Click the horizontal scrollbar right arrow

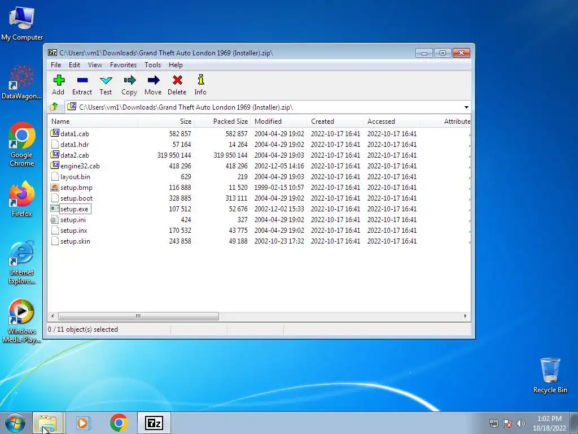(465, 316)
